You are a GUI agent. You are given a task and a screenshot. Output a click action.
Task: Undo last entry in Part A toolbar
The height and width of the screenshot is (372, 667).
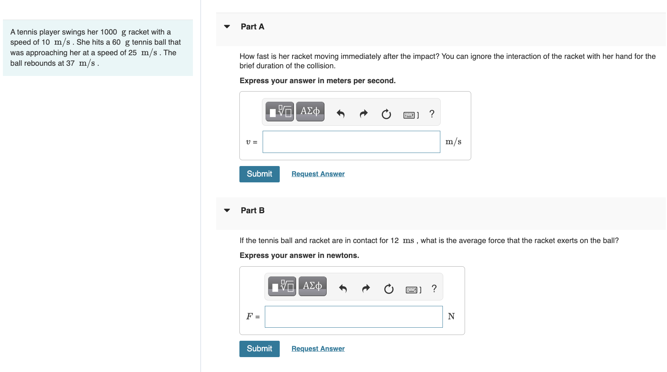(x=340, y=114)
